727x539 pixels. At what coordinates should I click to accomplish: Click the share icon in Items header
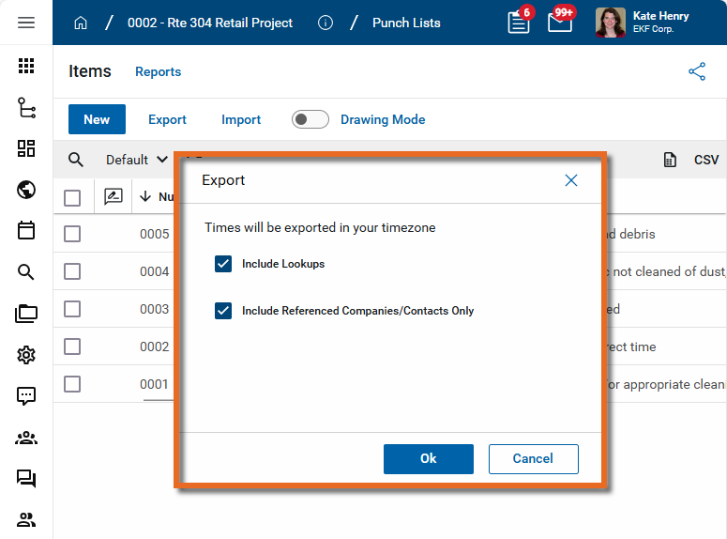pyautogui.click(x=697, y=71)
